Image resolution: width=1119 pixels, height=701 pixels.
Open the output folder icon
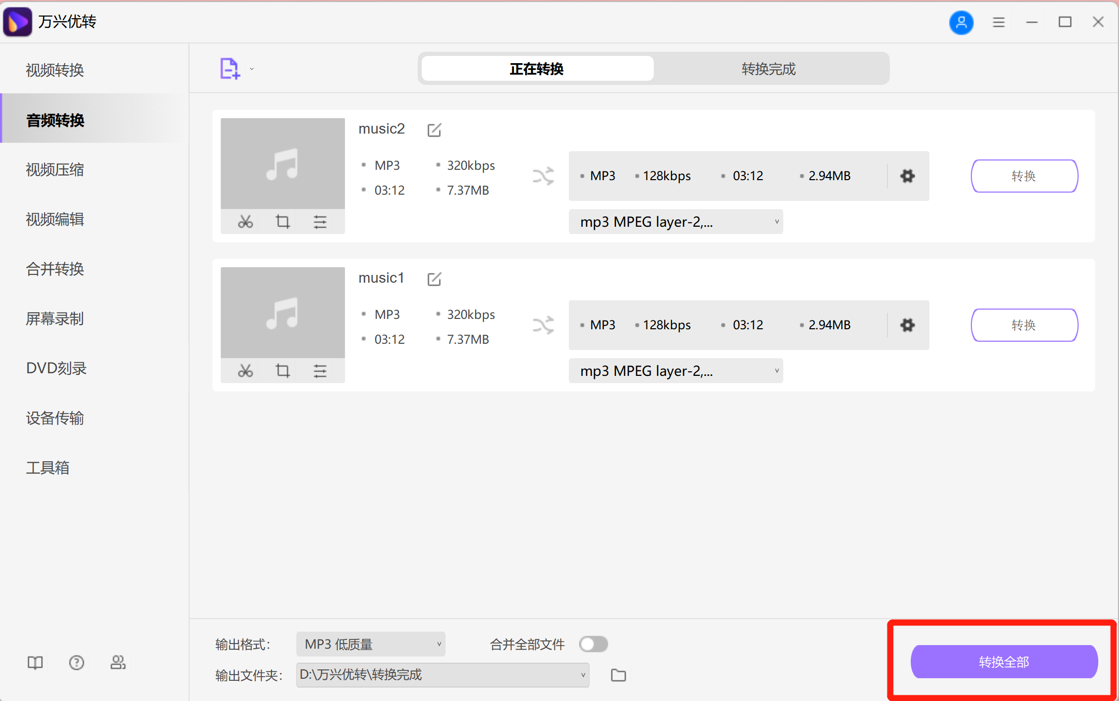pyautogui.click(x=618, y=675)
